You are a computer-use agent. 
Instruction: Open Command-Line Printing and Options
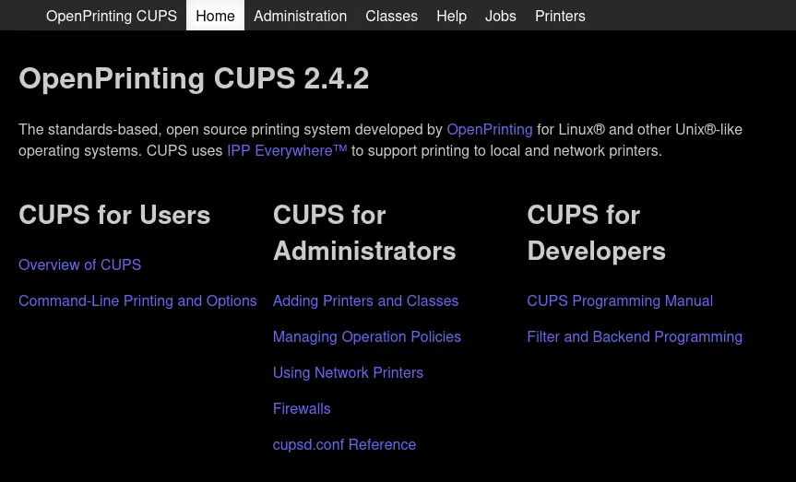point(137,300)
